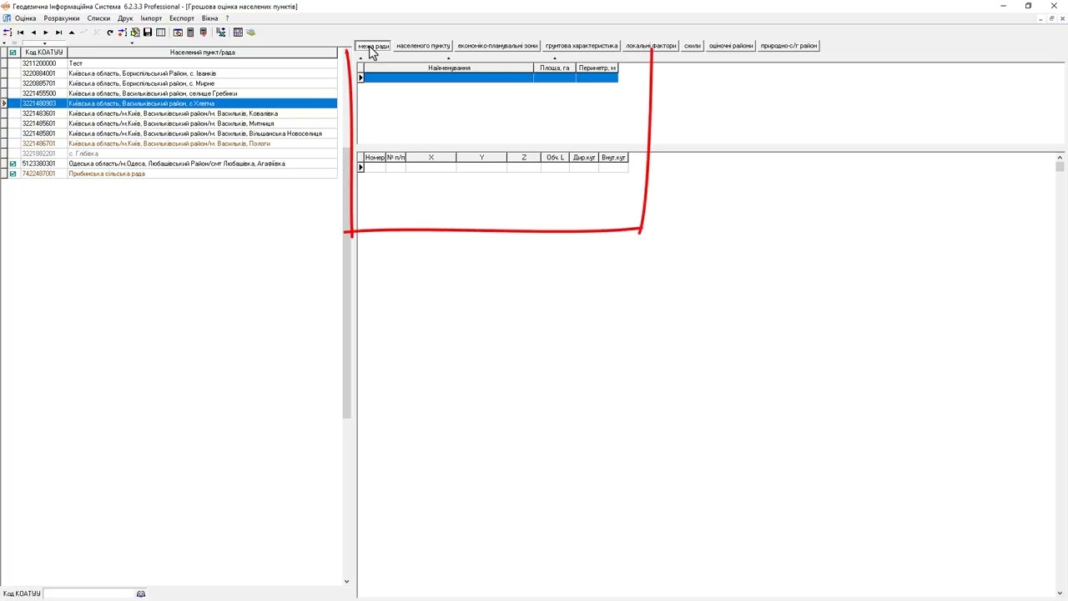Click the Найменування column header
The image size is (1068, 601).
pyautogui.click(x=449, y=68)
